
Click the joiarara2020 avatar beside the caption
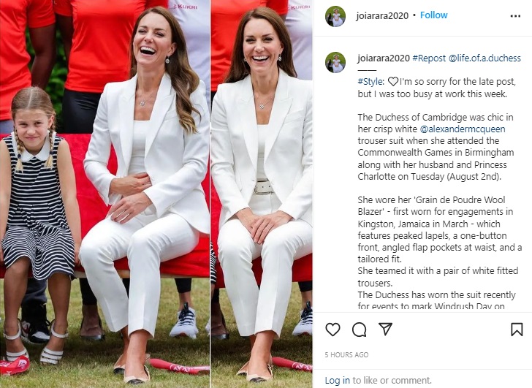[335, 62]
